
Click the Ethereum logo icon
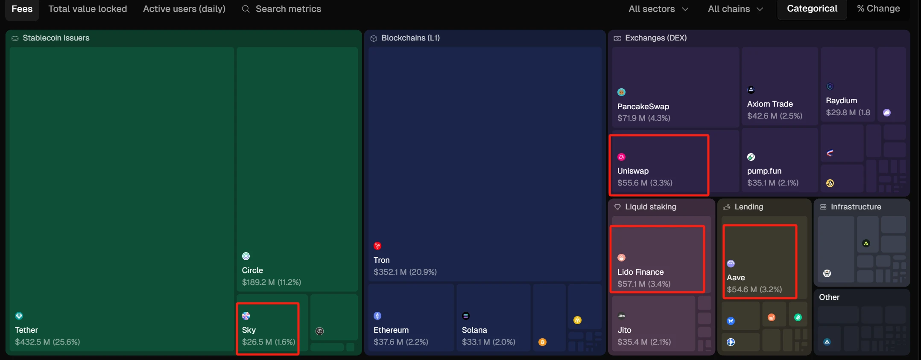click(377, 316)
